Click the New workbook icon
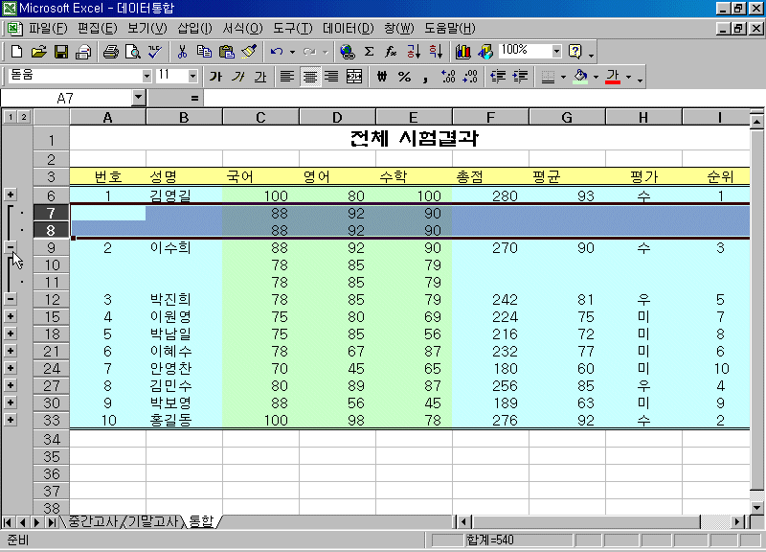This screenshot has width=766, height=552. (x=16, y=52)
